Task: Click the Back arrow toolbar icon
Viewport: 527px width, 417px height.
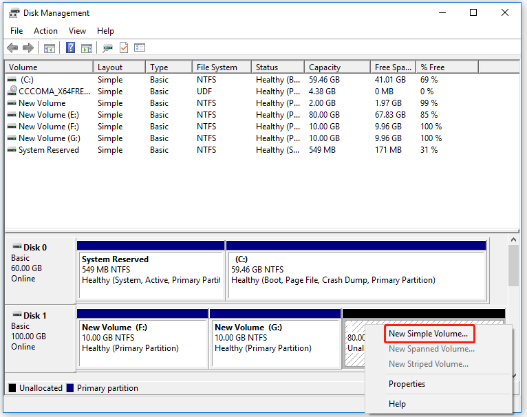Action: click(12, 47)
